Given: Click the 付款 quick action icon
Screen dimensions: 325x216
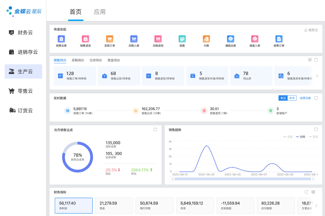Looking at the screenshot, I should (207, 39).
